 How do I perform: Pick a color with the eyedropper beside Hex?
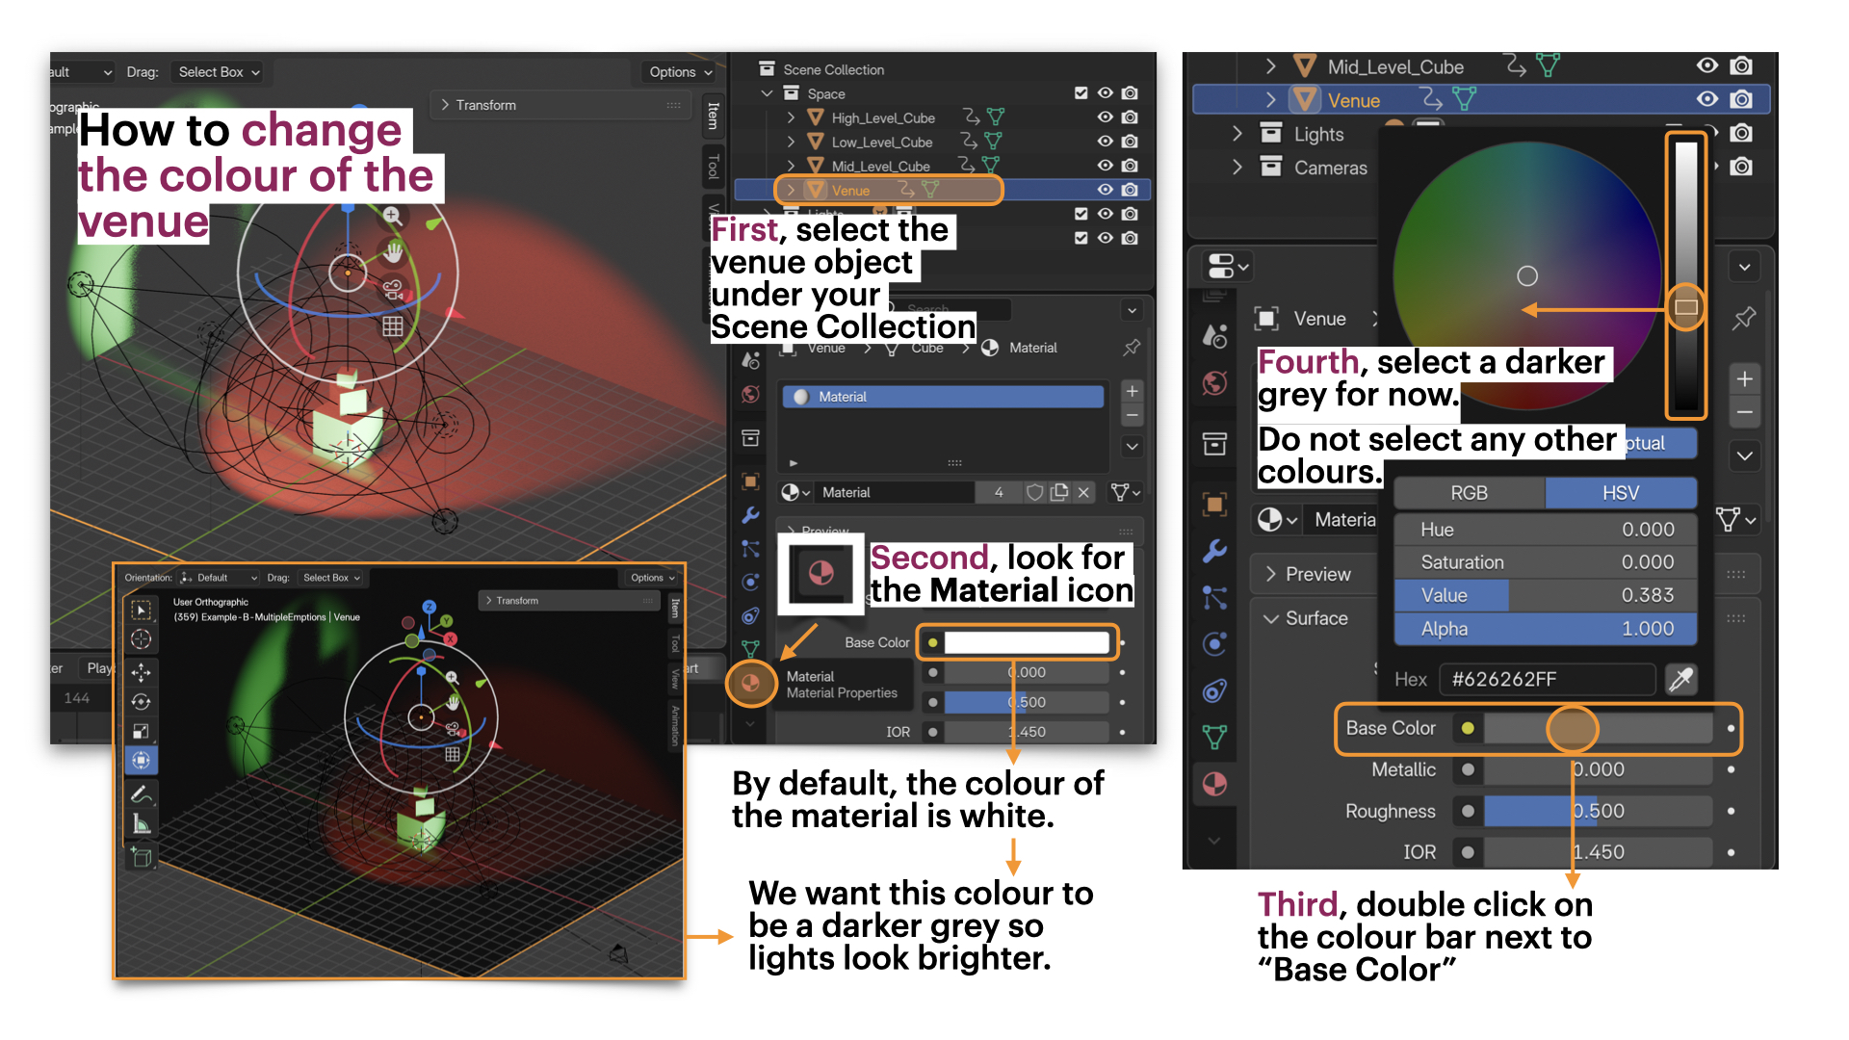point(1680,680)
